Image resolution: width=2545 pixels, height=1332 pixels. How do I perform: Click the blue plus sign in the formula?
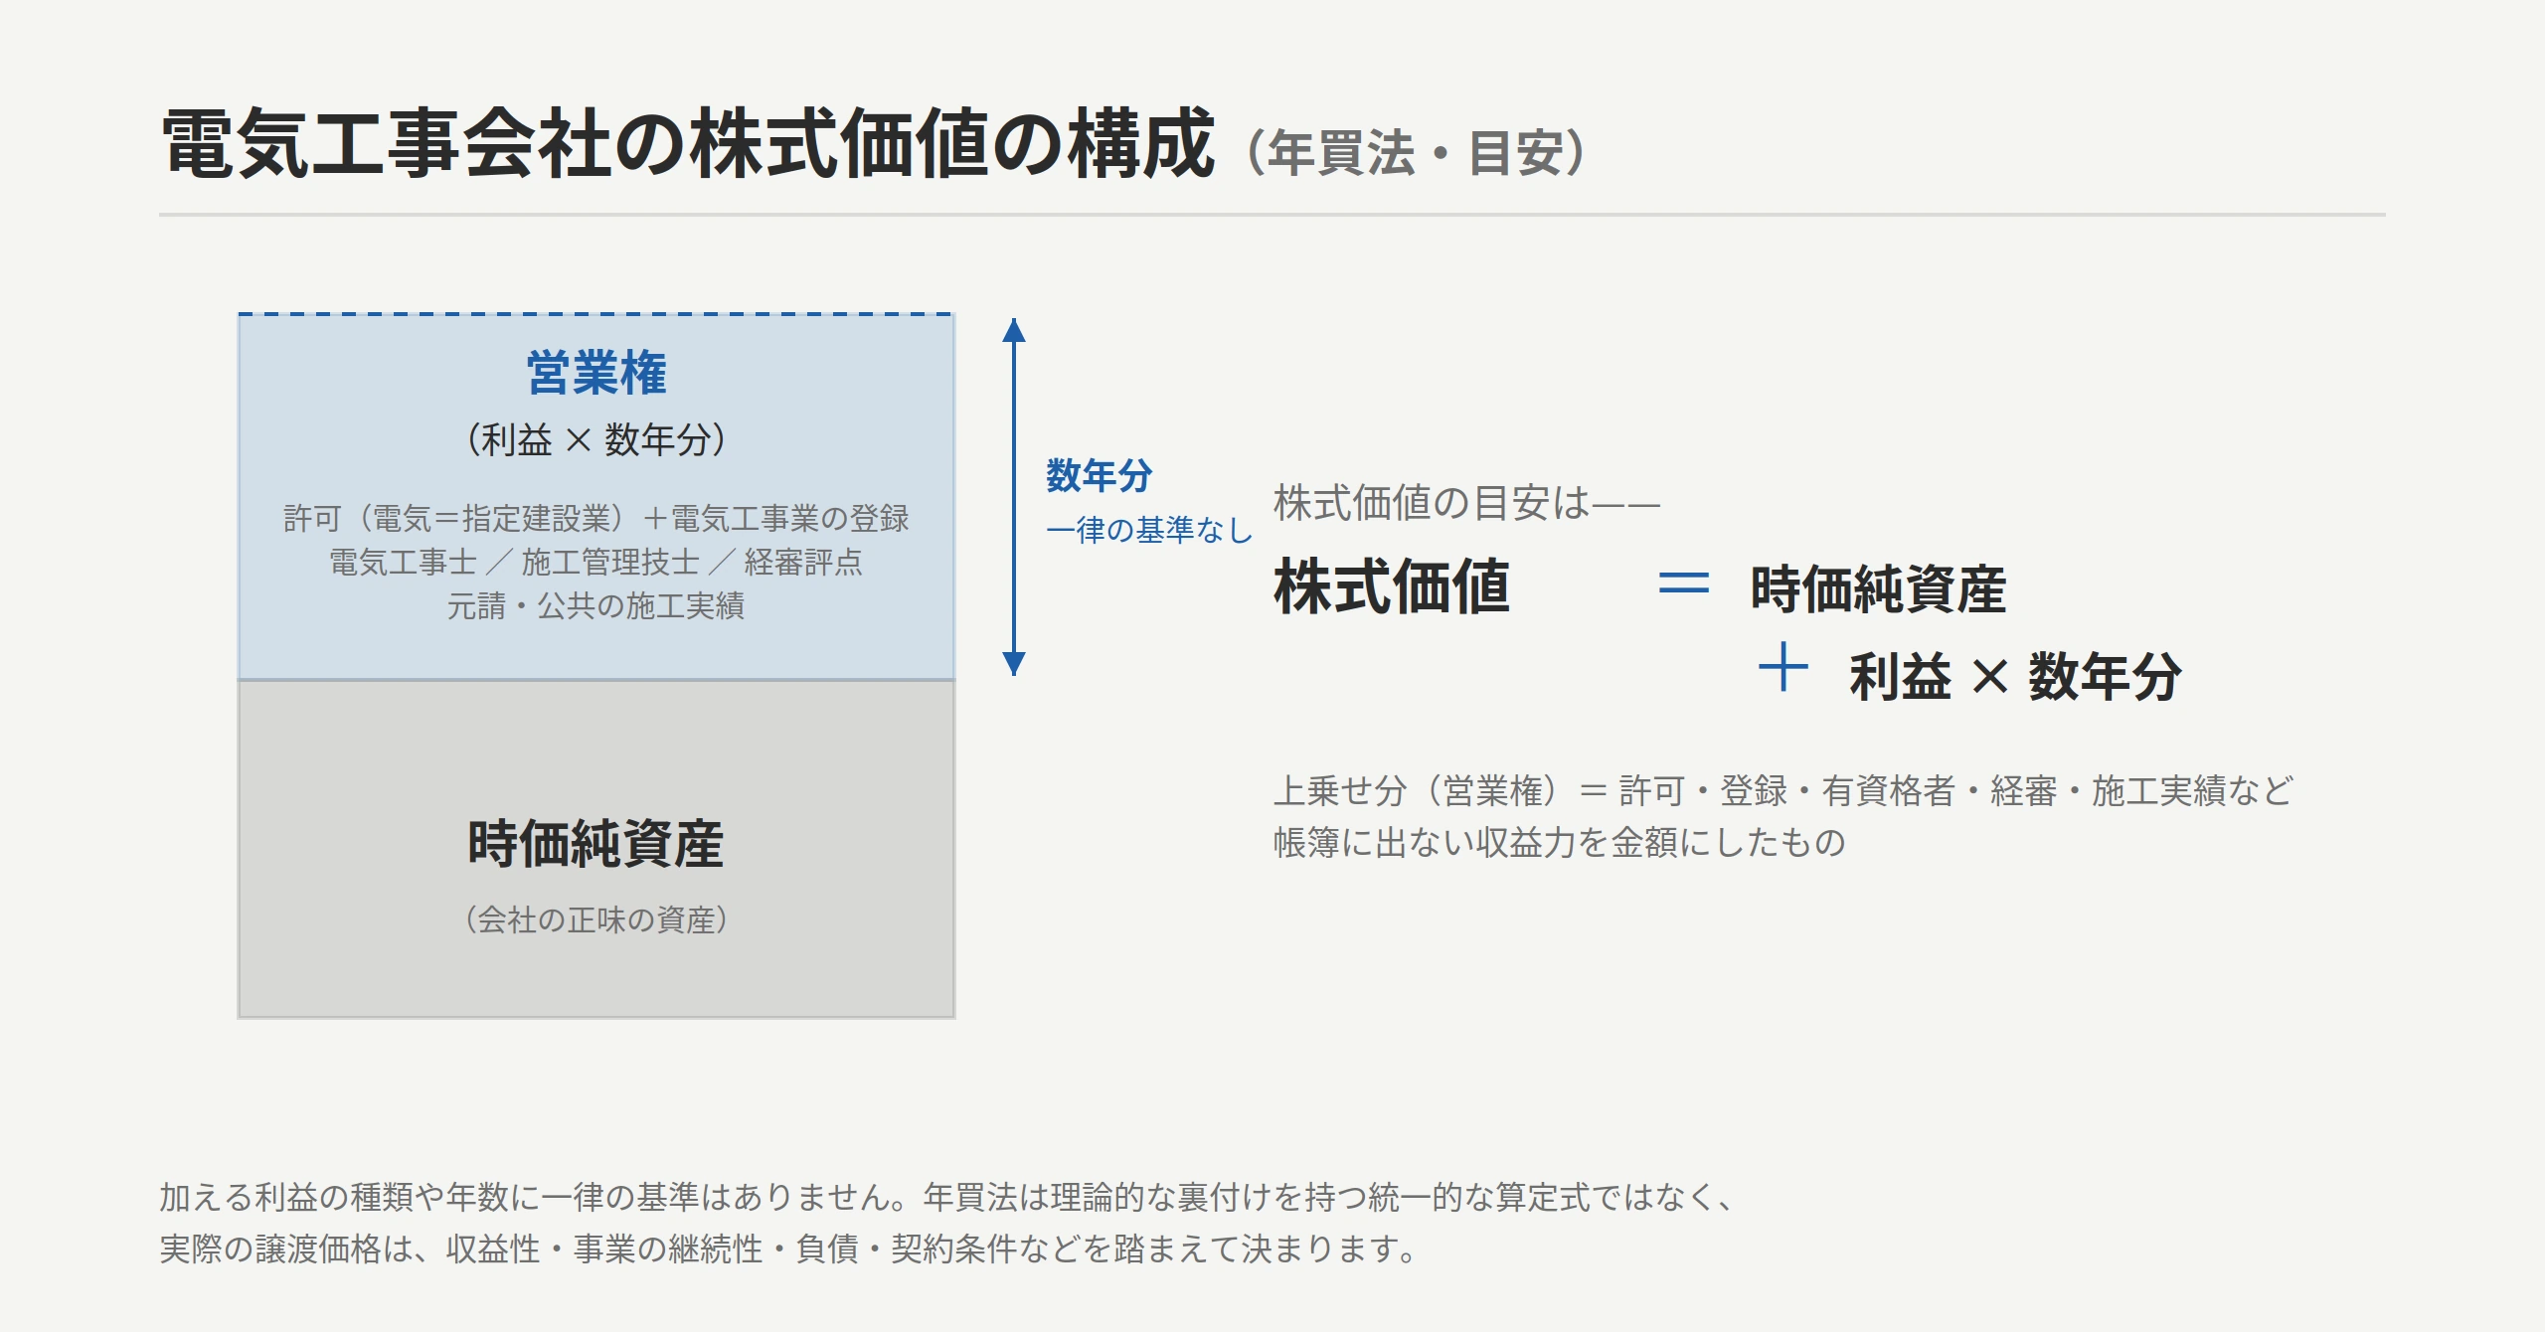[1783, 667]
